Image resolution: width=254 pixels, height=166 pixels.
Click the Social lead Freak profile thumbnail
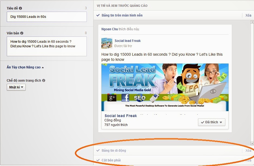coord(107,43)
